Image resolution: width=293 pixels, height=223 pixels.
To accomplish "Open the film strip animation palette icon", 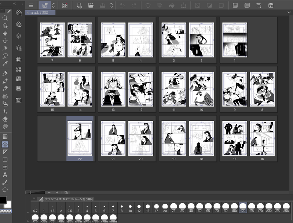I will [18, 88].
